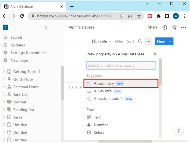
Task: Click the share page icon in address bar
Action: click(x=130, y=16)
